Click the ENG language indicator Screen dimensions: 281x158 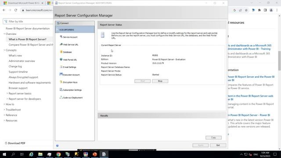[x=256, y=154]
